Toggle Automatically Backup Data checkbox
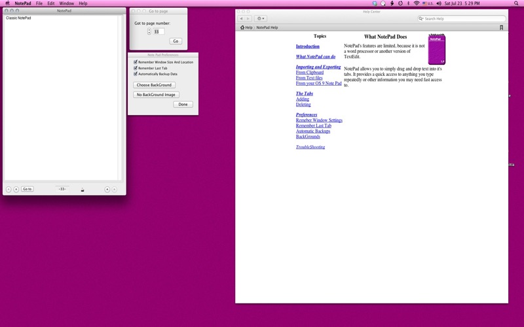The image size is (524, 327). point(136,74)
